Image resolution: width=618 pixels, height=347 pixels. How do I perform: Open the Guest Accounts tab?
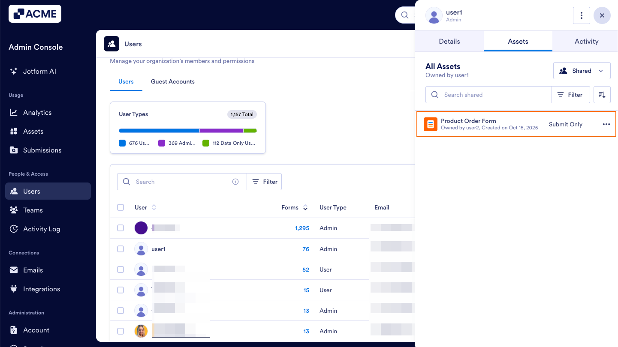pos(173,81)
